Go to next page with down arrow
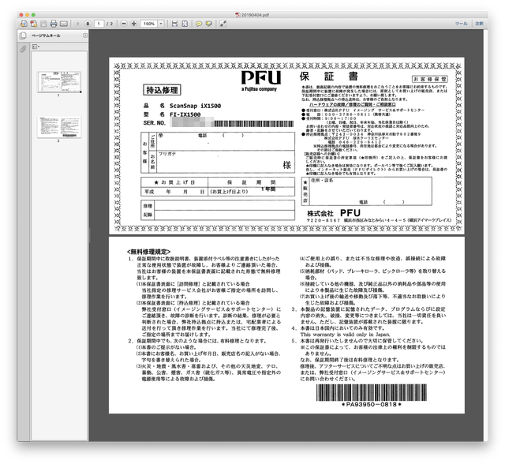505x464 pixels. pyautogui.click(x=88, y=24)
